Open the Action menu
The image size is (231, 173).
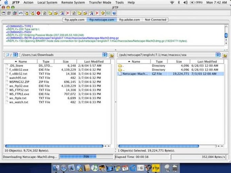pyautogui.click(x=28, y=2)
